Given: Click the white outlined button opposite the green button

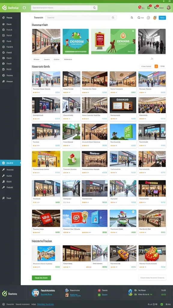Looking at the screenshot, I should (152, 278).
